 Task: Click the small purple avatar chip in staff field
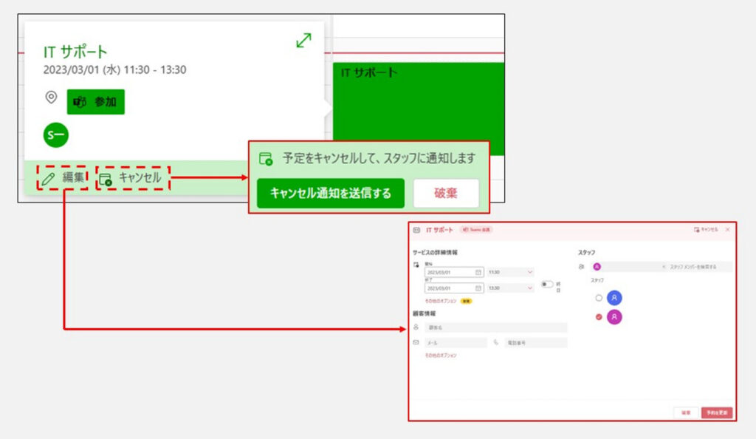click(597, 267)
